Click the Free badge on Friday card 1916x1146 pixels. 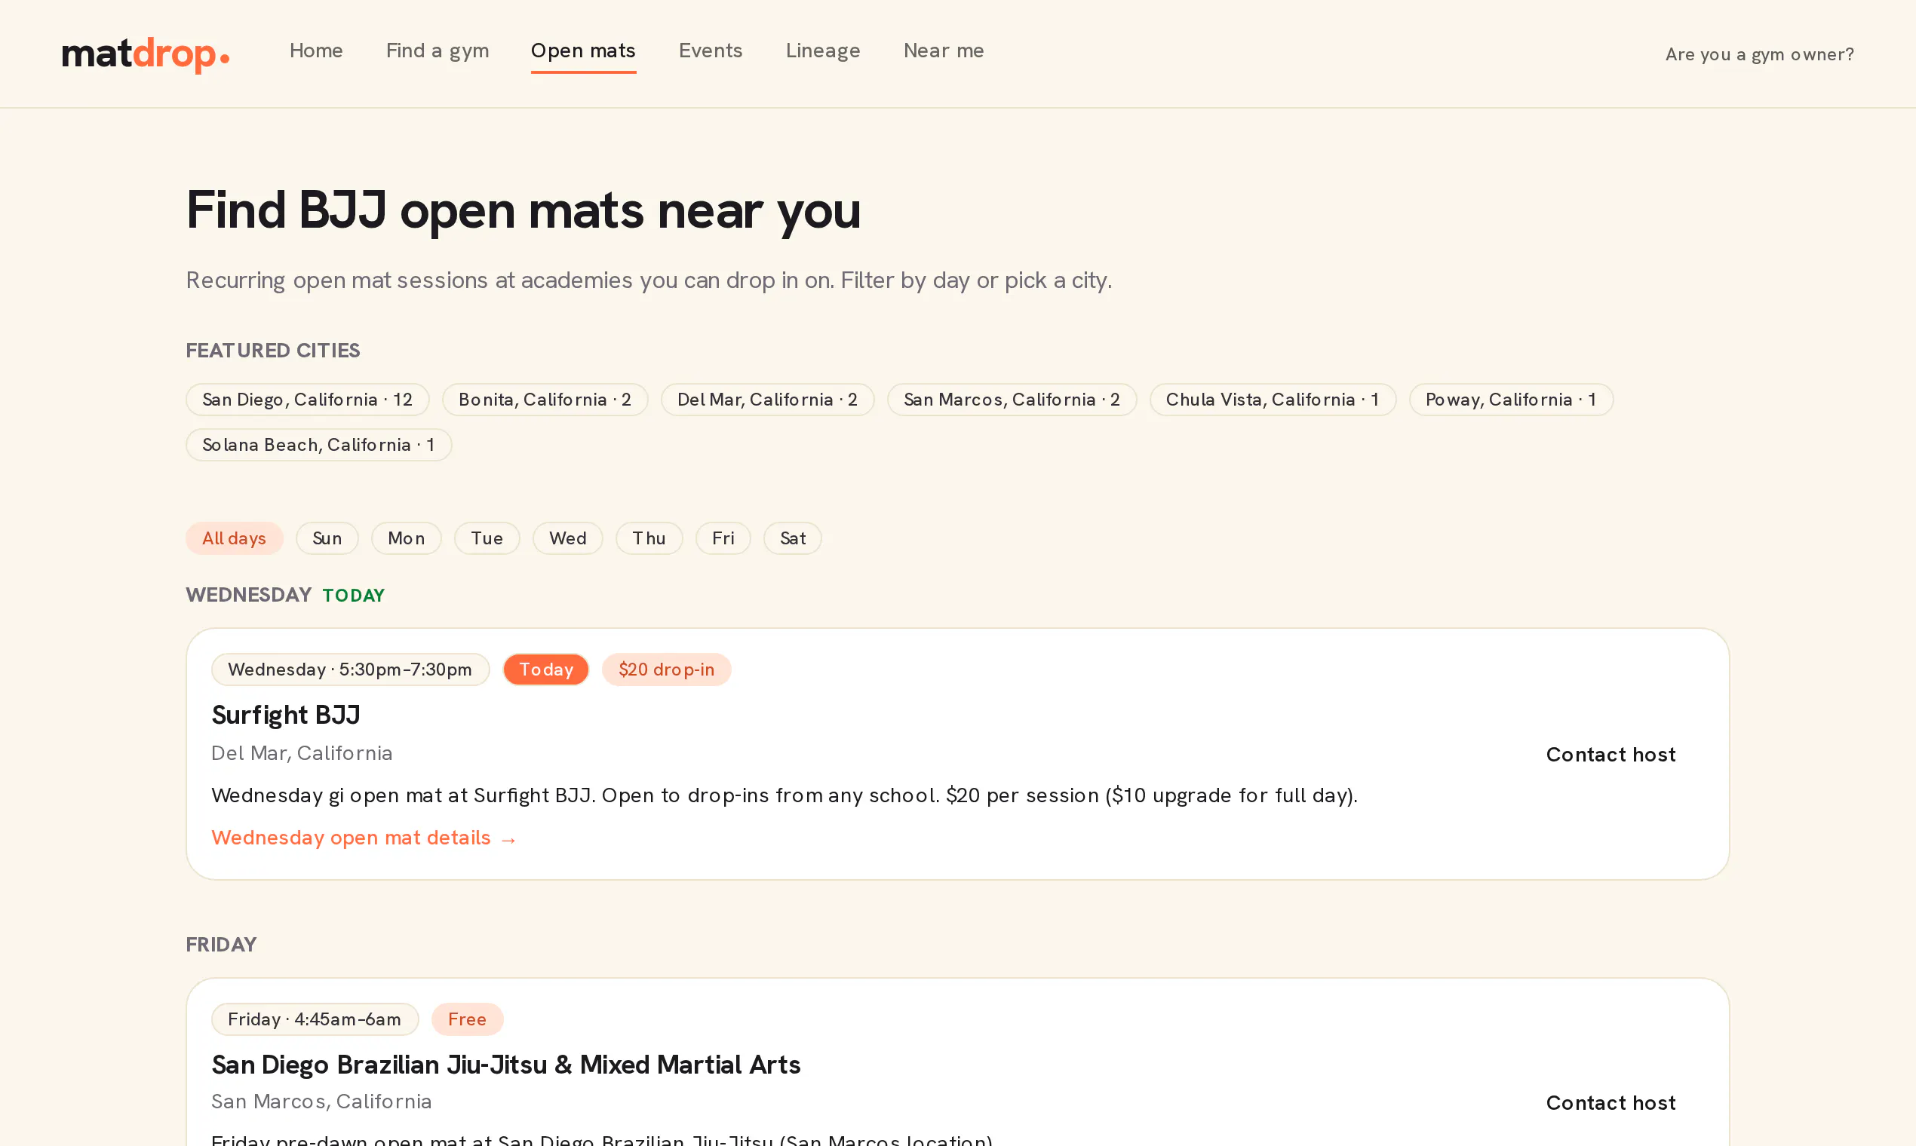(468, 1019)
